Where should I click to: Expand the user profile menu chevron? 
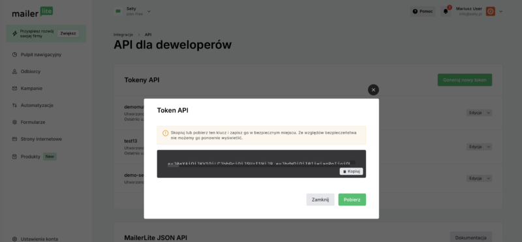(x=500, y=11)
